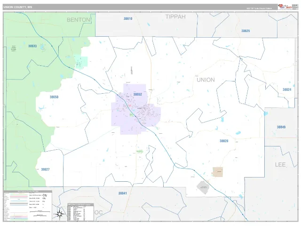Viewport: 301px width, 226px height.
Task: Select ZIP code label 38652
Action: (138, 94)
